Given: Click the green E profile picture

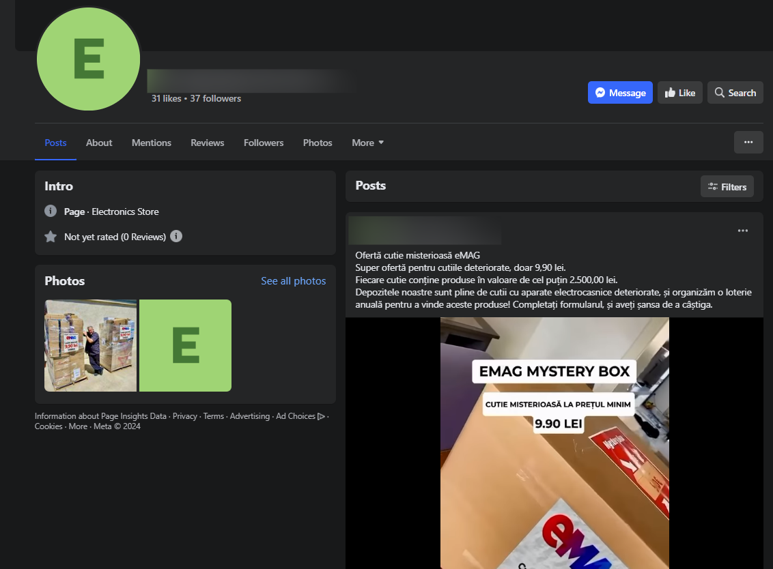Looking at the screenshot, I should (x=89, y=59).
